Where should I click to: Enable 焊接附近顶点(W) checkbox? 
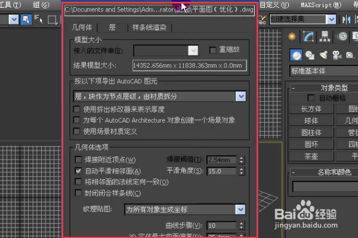point(78,159)
